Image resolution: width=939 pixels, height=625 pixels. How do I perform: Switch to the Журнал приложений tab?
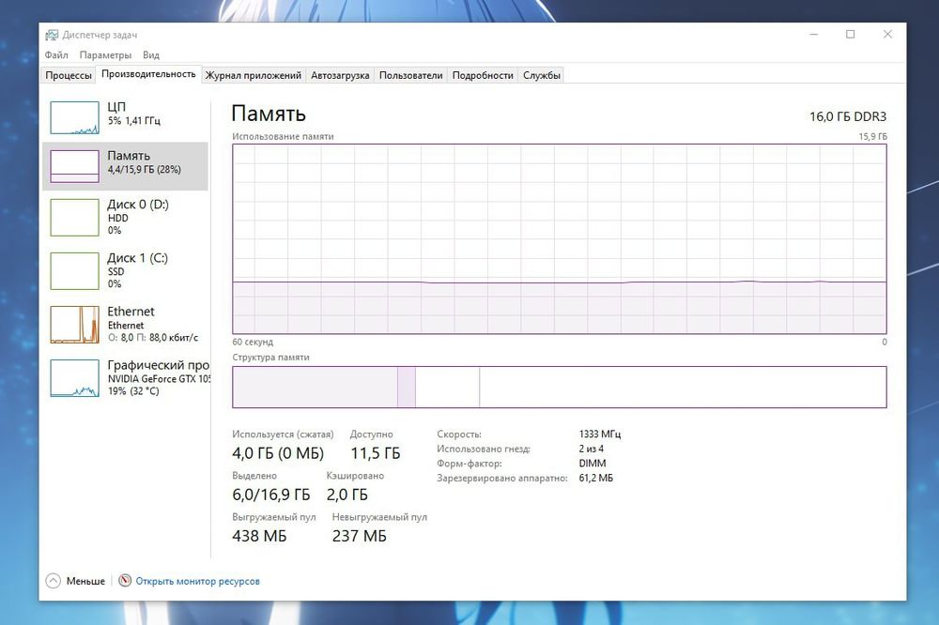(x=254, y=75)
